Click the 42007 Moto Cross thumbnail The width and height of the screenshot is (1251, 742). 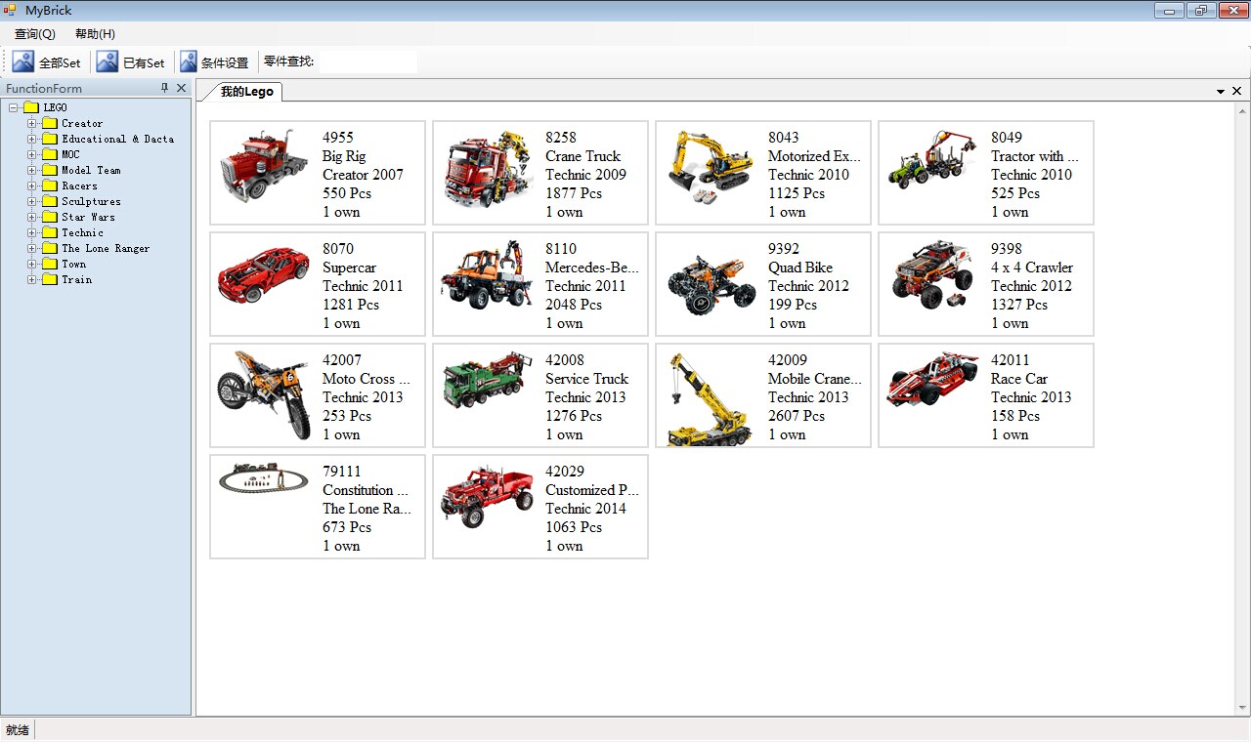pyautogui.click(x=264, y=396)
